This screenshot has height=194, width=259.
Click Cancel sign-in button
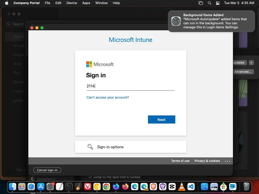pyautogui.click(x=47, y=170)
